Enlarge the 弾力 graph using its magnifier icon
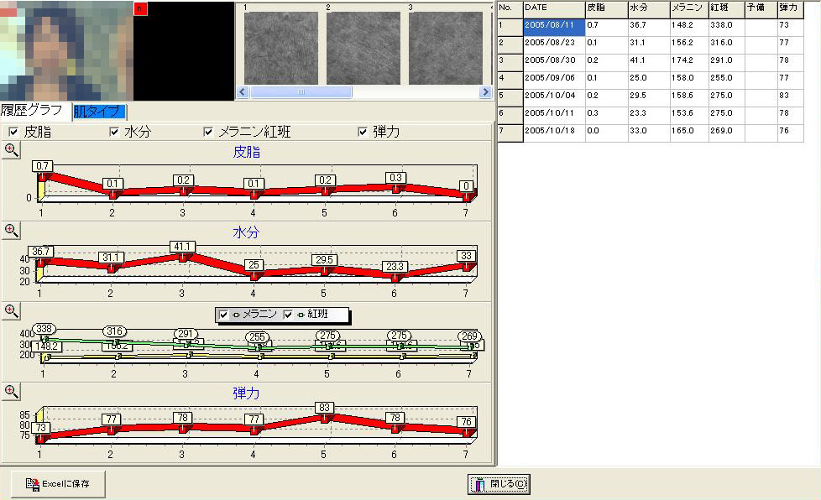Image resolution: width=821 pixels, height=500 pixels. pos(12,390)
